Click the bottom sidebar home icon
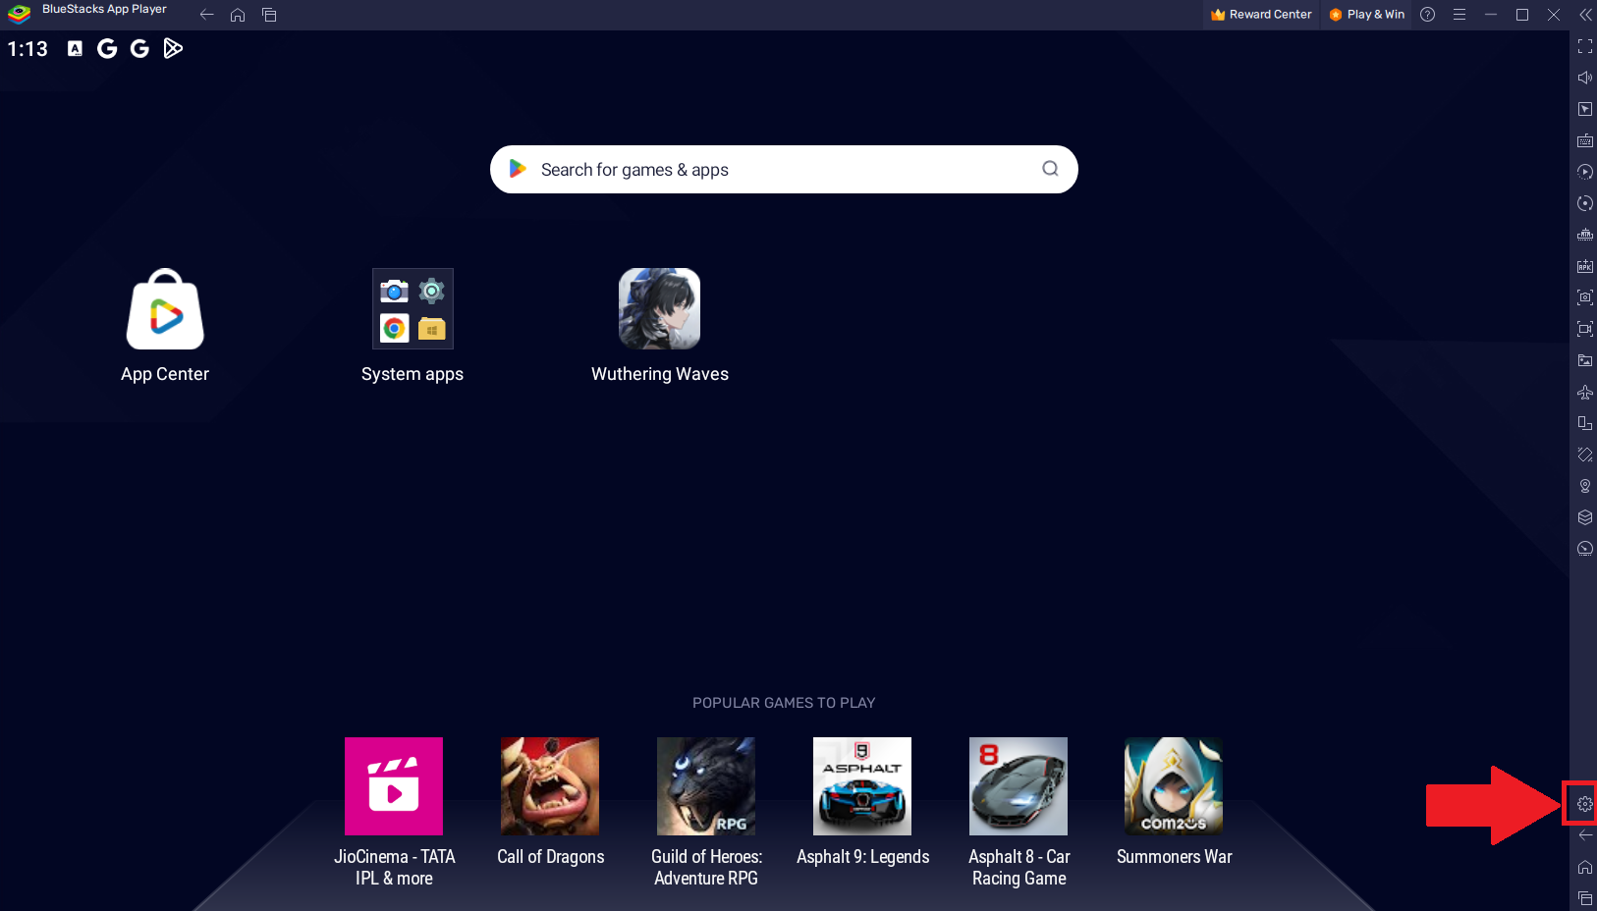 pyautogui.click(x=1585, y=867)
